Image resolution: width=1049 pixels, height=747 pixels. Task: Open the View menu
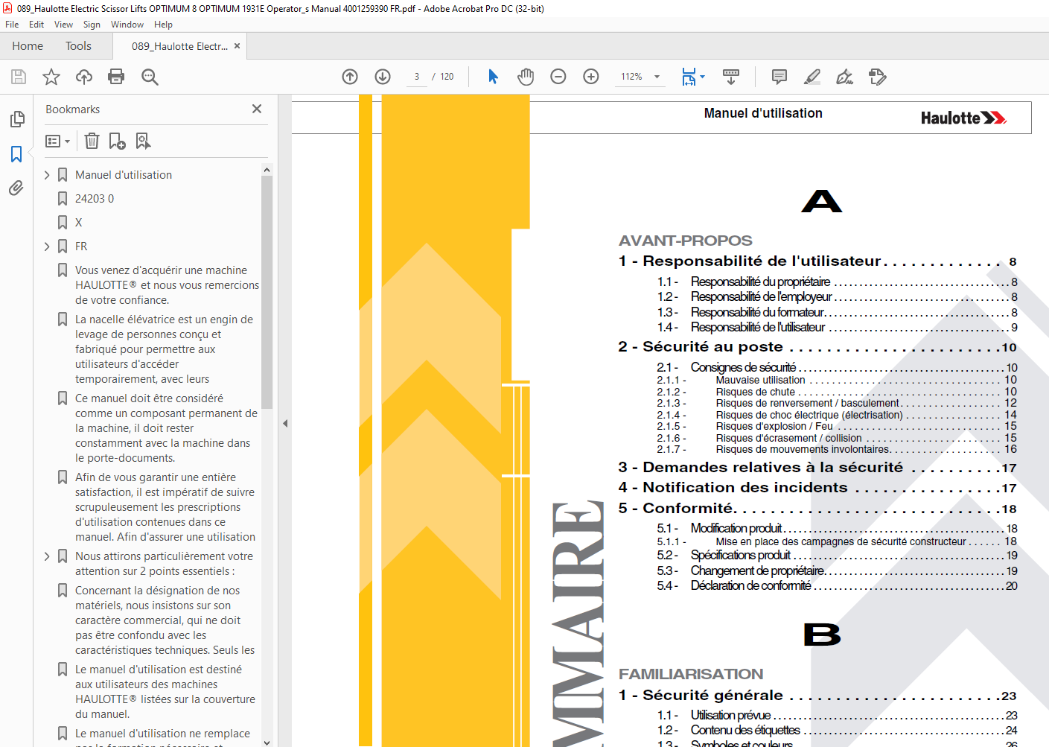point(63,25)
